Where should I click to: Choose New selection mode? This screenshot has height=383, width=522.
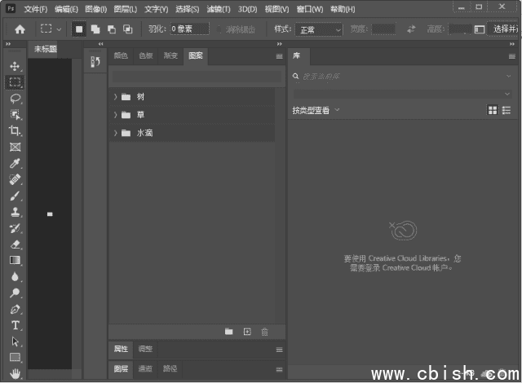click(79, 29)
